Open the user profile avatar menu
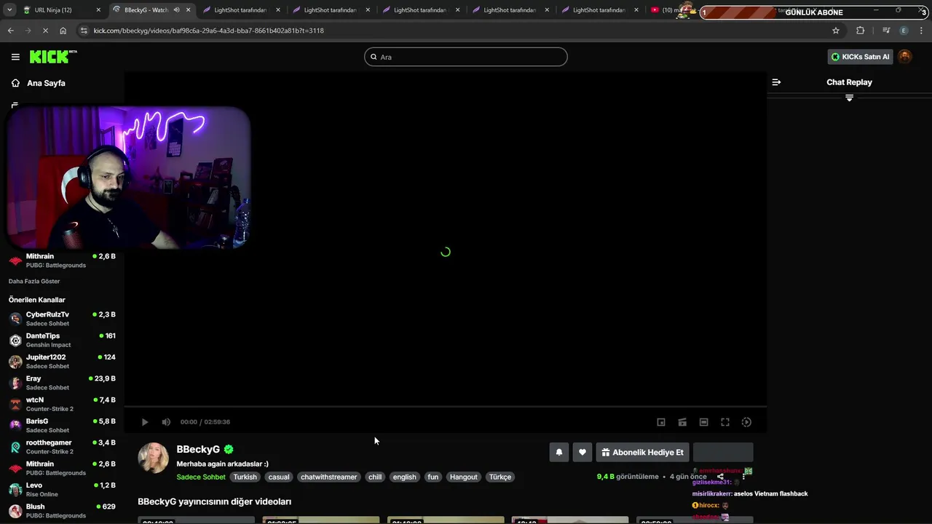The image size is (932, 524). (x=904, y=57)
